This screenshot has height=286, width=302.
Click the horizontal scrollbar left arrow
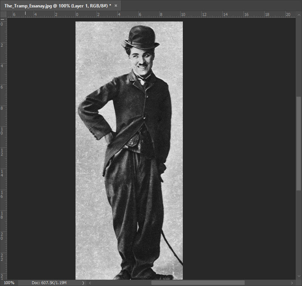point(90,283)
